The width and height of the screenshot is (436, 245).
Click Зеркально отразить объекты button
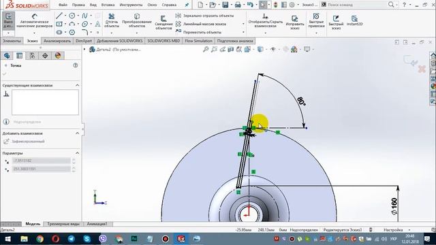tap(205, 16)
